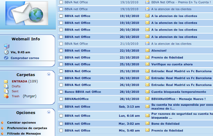213x136 pixels.
Task: Click the time Mar, 3:02 am
Action: [x=129, y=124]
